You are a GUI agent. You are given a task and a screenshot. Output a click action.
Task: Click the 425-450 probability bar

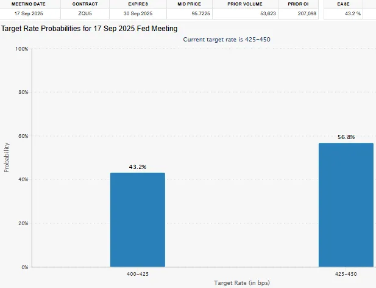(x=346, y=205)
